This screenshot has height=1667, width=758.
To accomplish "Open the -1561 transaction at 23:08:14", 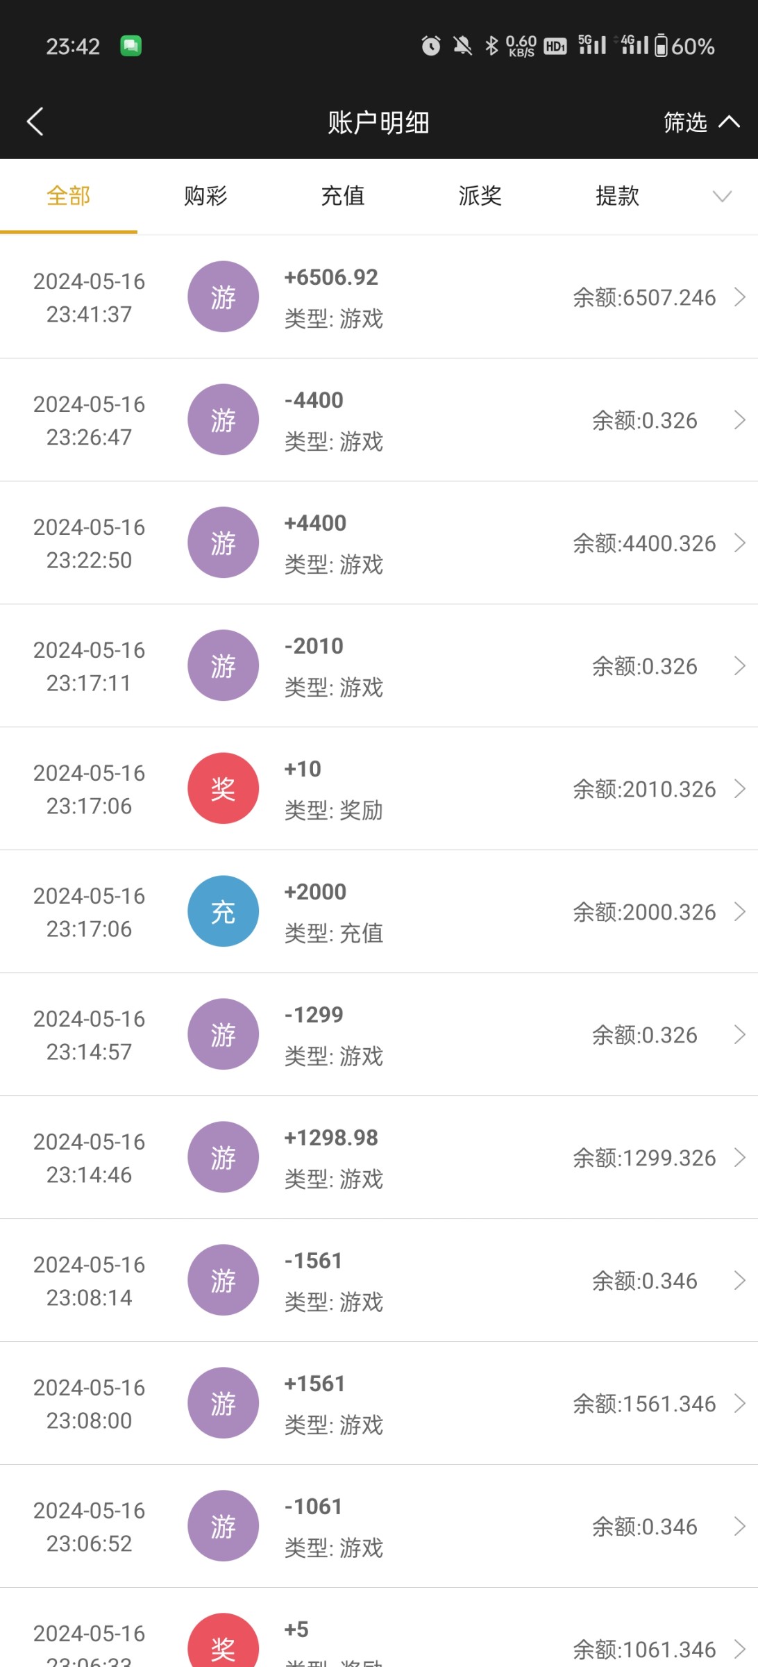I will (x=314, y=1261).
